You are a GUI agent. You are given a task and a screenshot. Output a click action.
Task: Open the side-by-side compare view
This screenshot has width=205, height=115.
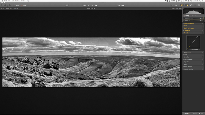point(123,5)
